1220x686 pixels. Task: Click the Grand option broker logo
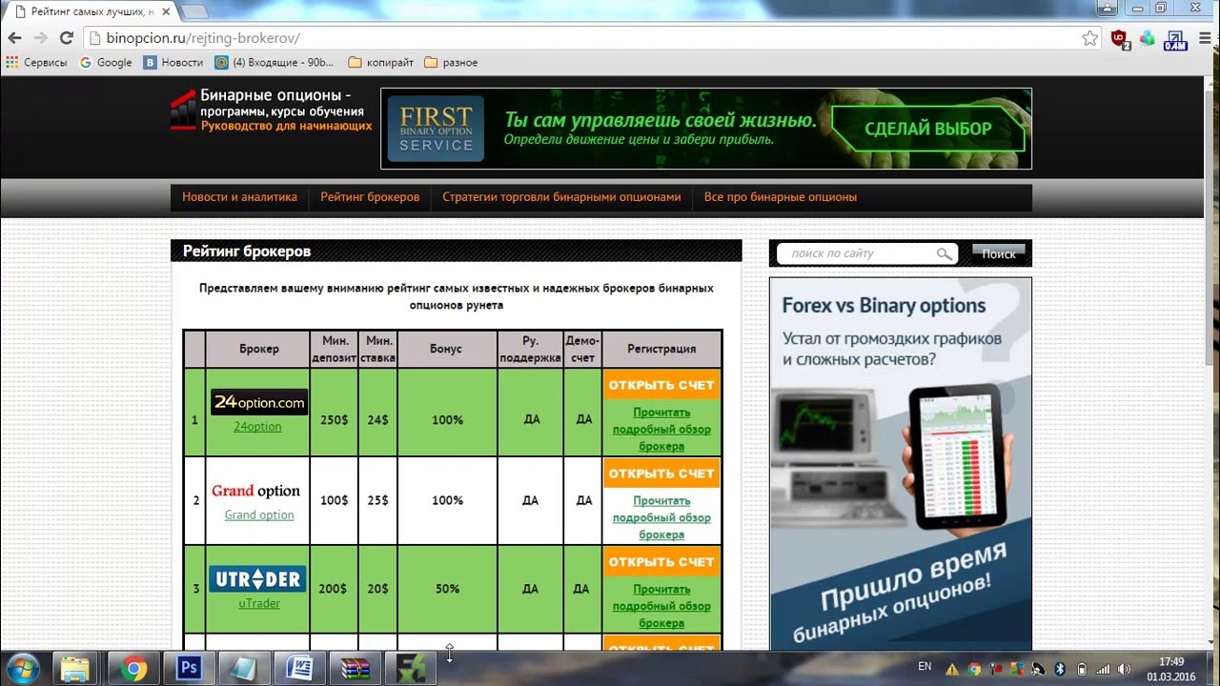click(x=255, y=491)
